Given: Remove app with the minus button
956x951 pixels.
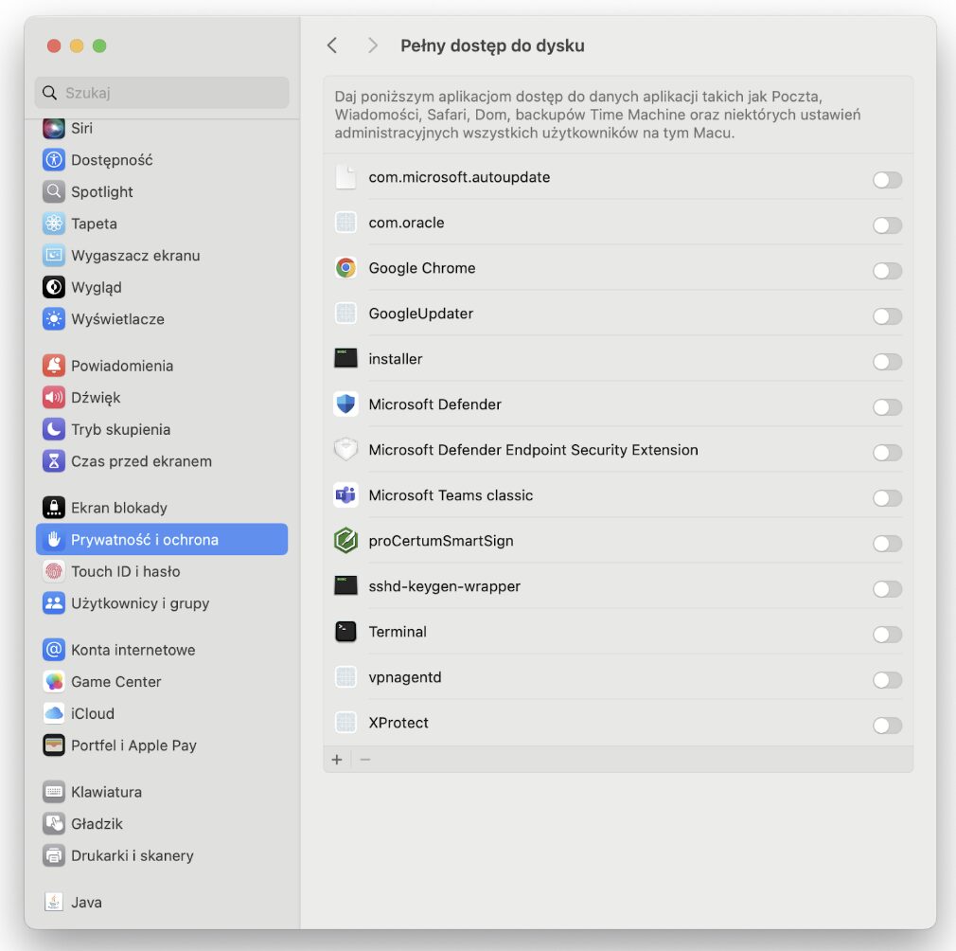Looking at the screenshot, I should (365, 760).
